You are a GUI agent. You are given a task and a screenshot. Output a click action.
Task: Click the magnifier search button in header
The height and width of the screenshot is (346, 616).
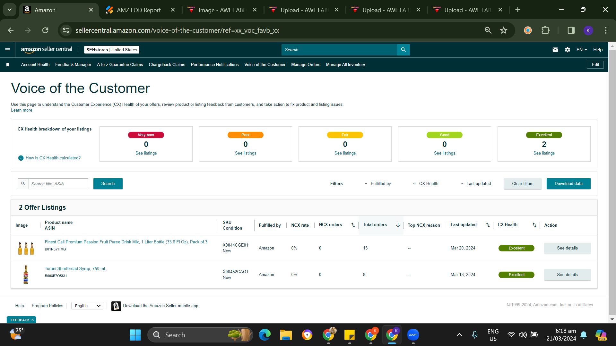click(x=403, y=50)
